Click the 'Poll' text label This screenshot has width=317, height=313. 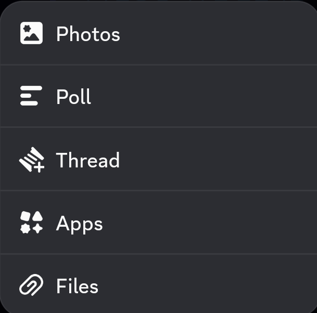(73, 97)
